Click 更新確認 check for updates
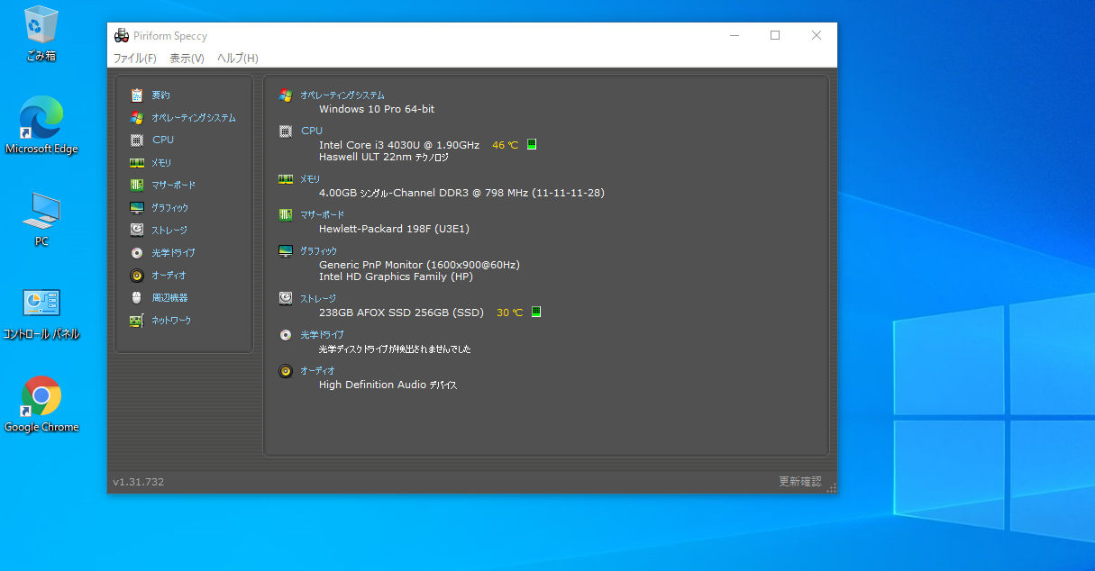Screen dimensions: 1095x571 pyautogui.click(x=800, y=482)
